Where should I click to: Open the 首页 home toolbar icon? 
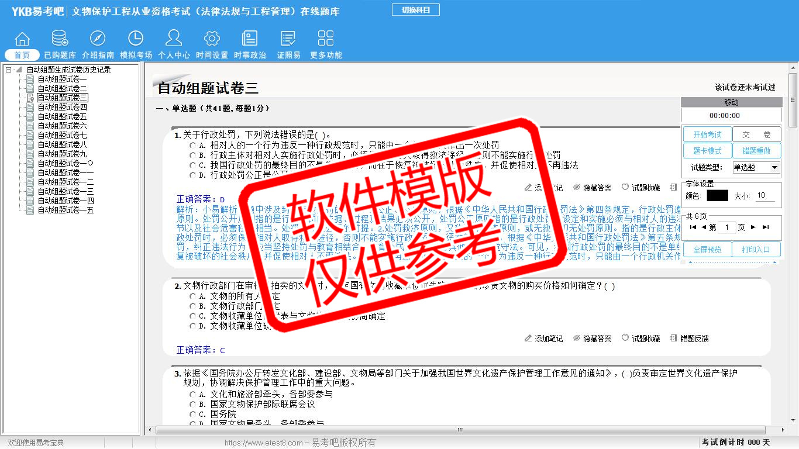pos(22,39)
